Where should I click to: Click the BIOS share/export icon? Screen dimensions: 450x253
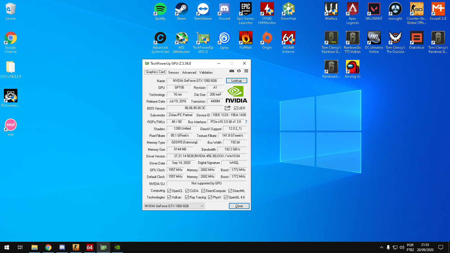point(228,108)
